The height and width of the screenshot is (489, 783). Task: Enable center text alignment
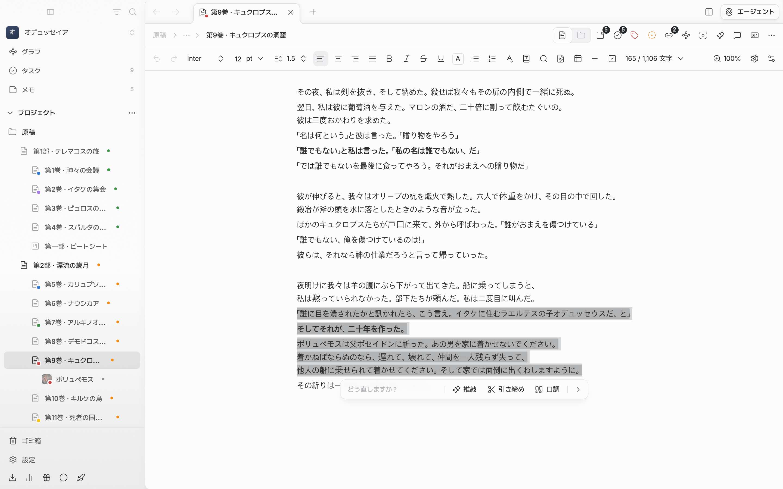tap(338, 58)
